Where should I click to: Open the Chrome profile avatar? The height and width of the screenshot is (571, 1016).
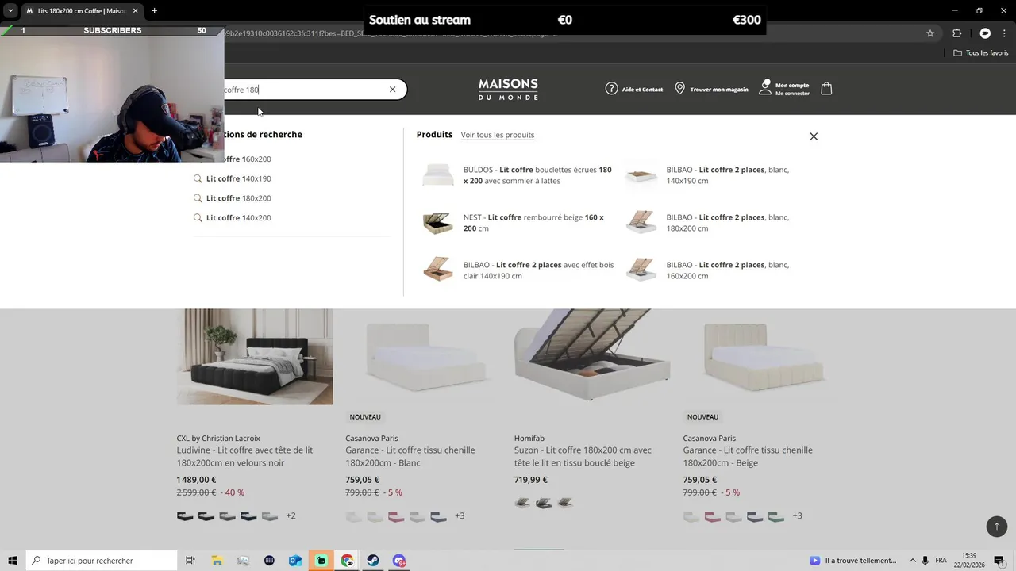(985, 33)
